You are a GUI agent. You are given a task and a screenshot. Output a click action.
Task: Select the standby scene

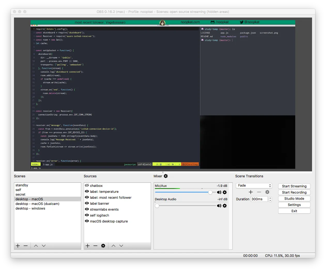pyautogui.click(x=22, y=185)
